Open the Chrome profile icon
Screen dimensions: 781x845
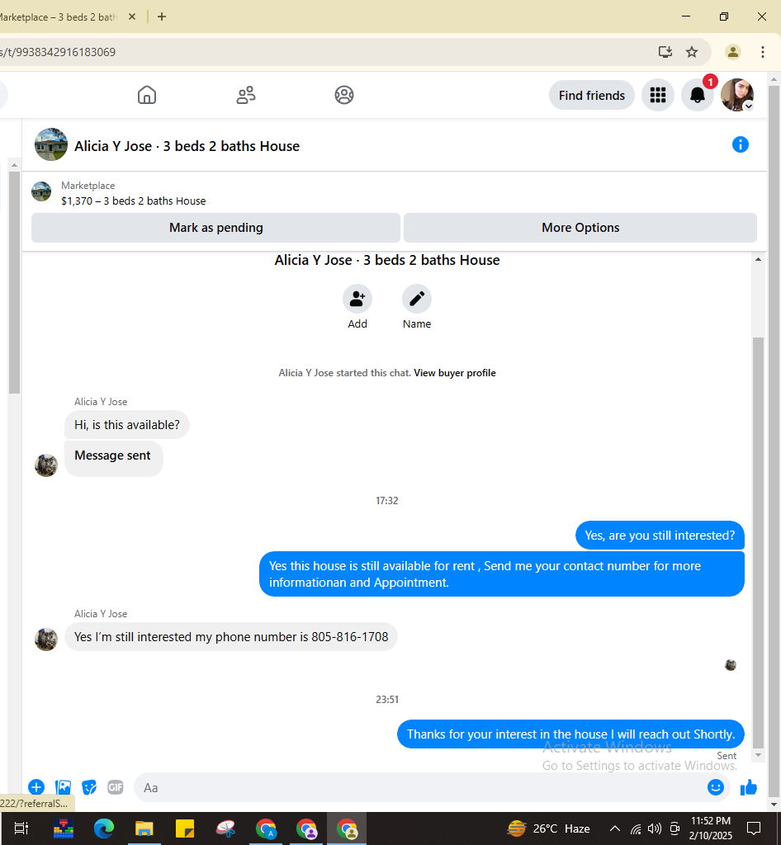click(732, 52)
